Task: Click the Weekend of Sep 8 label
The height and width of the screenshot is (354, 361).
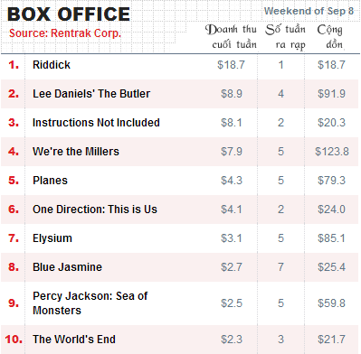Action: [309, 11]
